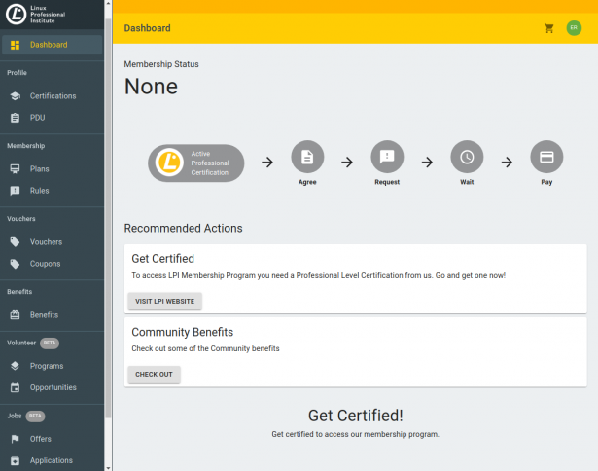Go to job Offers page
This screenshot has height=471, width=598.
pyautogui.click(x=40, y=439)
